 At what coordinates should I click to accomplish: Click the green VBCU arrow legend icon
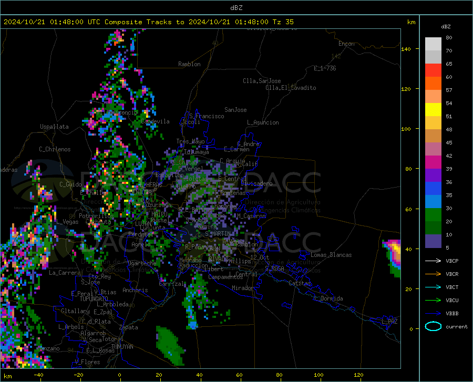433,301
